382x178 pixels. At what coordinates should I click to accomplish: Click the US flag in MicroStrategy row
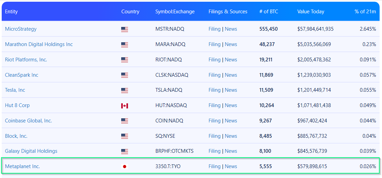coord(125,29)
